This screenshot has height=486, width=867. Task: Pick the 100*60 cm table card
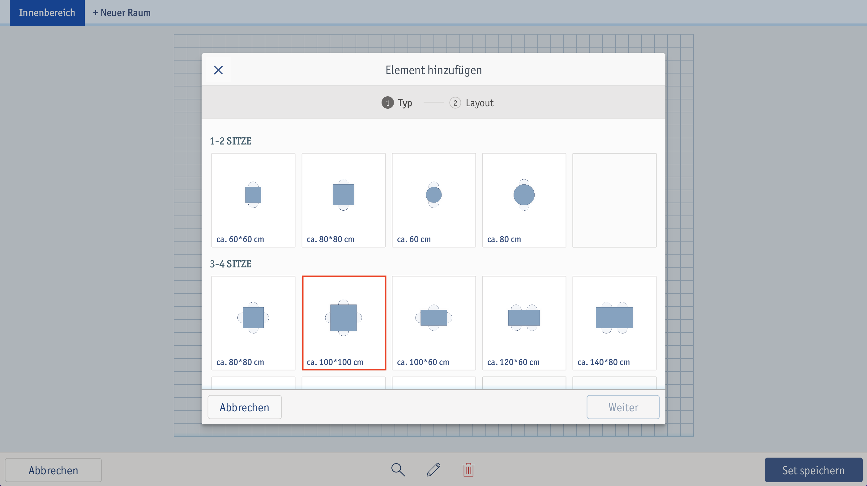[434, 323]
